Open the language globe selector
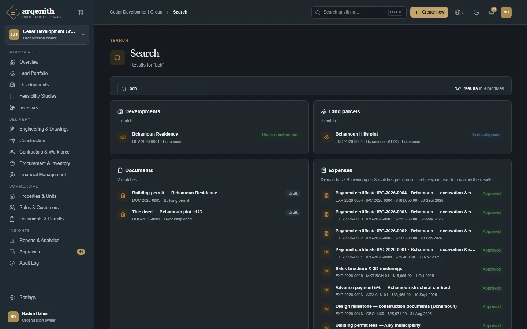Screen dimensions: 527x329 [460, 12]
